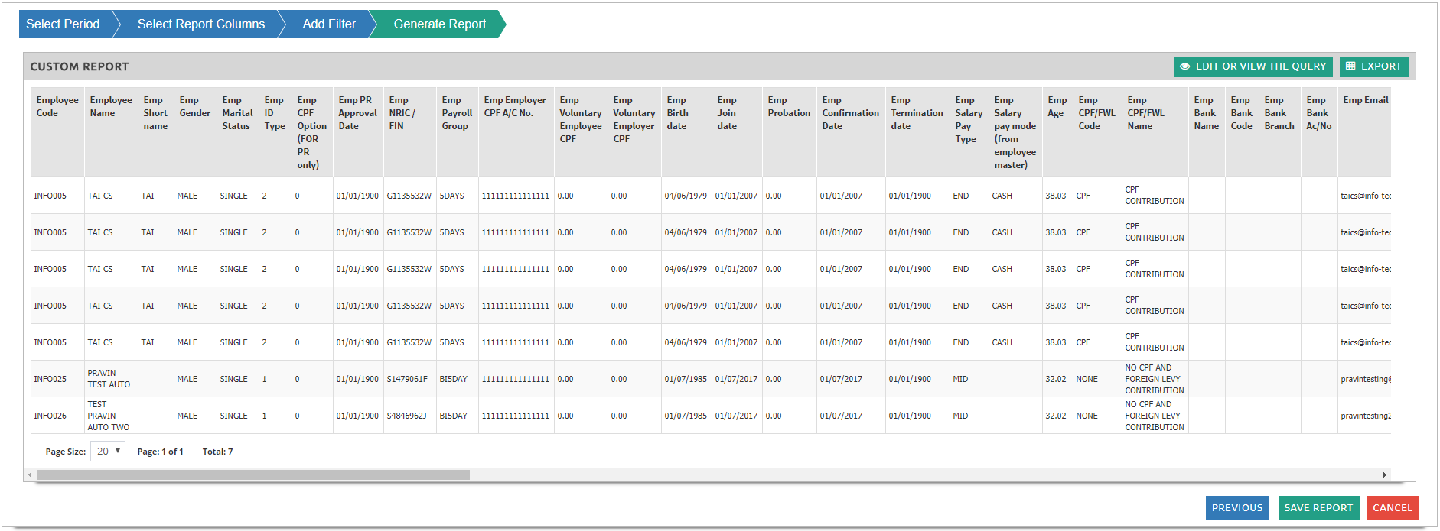Click the Emp Email column header

coord(1364,100)
